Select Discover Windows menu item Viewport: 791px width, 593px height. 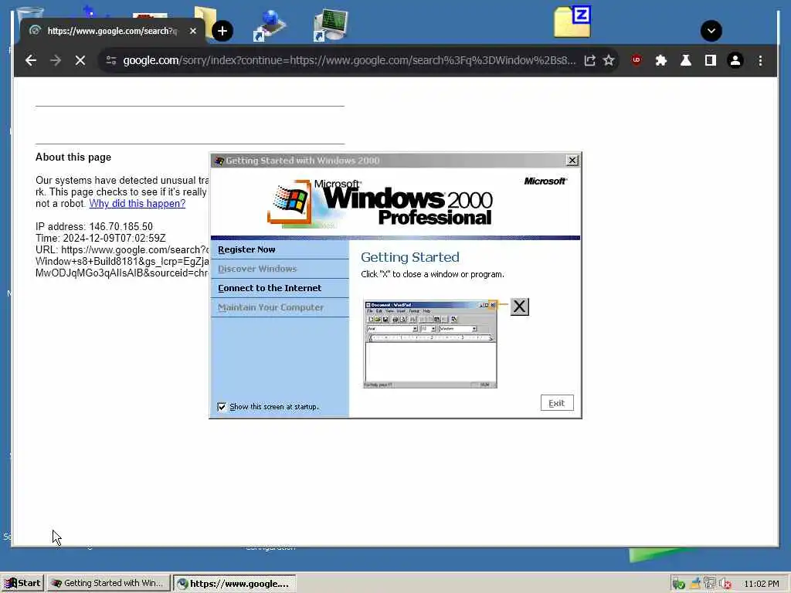pos(257,269)
